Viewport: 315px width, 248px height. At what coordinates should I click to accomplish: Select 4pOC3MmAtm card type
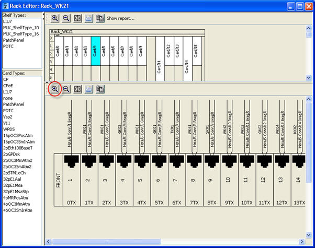click(16, 204)
